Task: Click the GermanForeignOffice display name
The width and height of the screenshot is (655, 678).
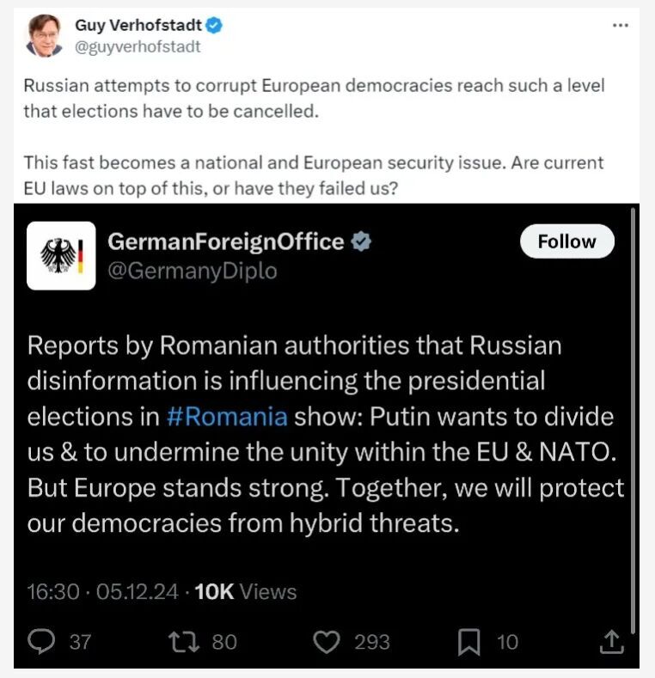Action: coord(225,242)
